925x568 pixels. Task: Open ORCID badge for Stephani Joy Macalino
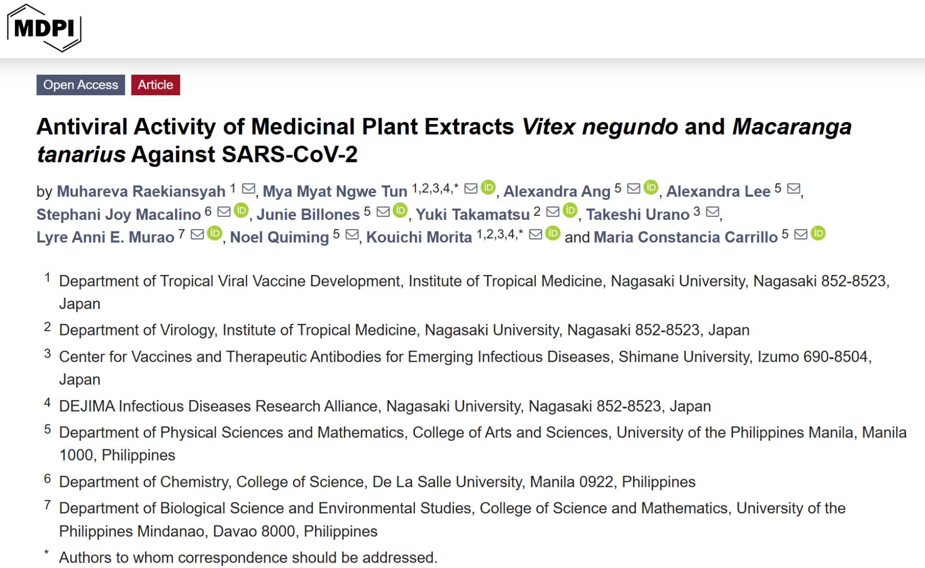pos(241,210)
